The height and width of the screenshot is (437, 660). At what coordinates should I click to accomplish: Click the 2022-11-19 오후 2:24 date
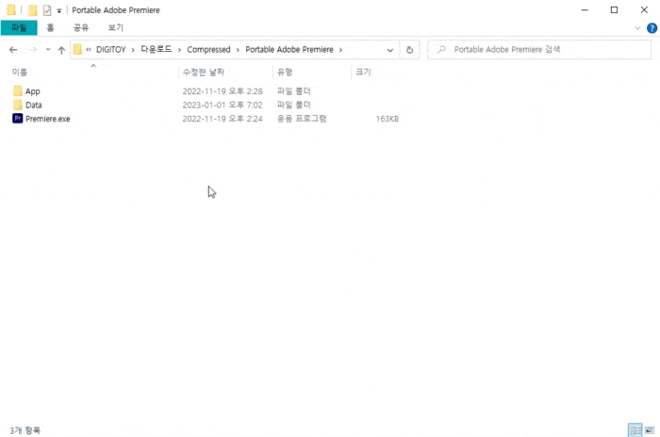[223, 119]
